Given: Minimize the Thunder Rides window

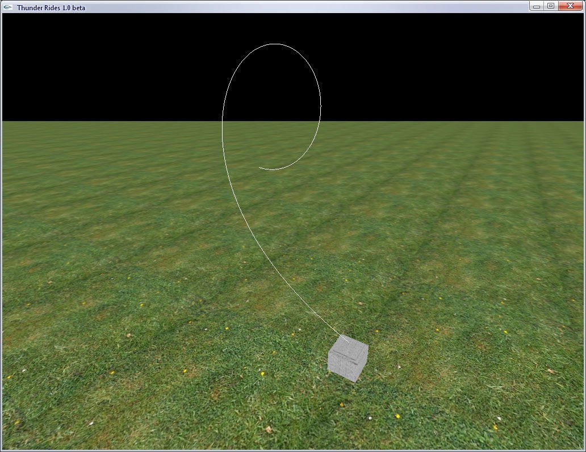Looking at the screenshot, I should pos(536,6).
